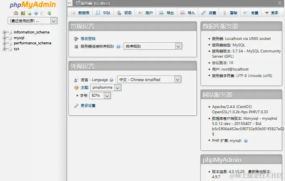Click the 主题 link
Screen dimensions: 285x181
point(85,87)
